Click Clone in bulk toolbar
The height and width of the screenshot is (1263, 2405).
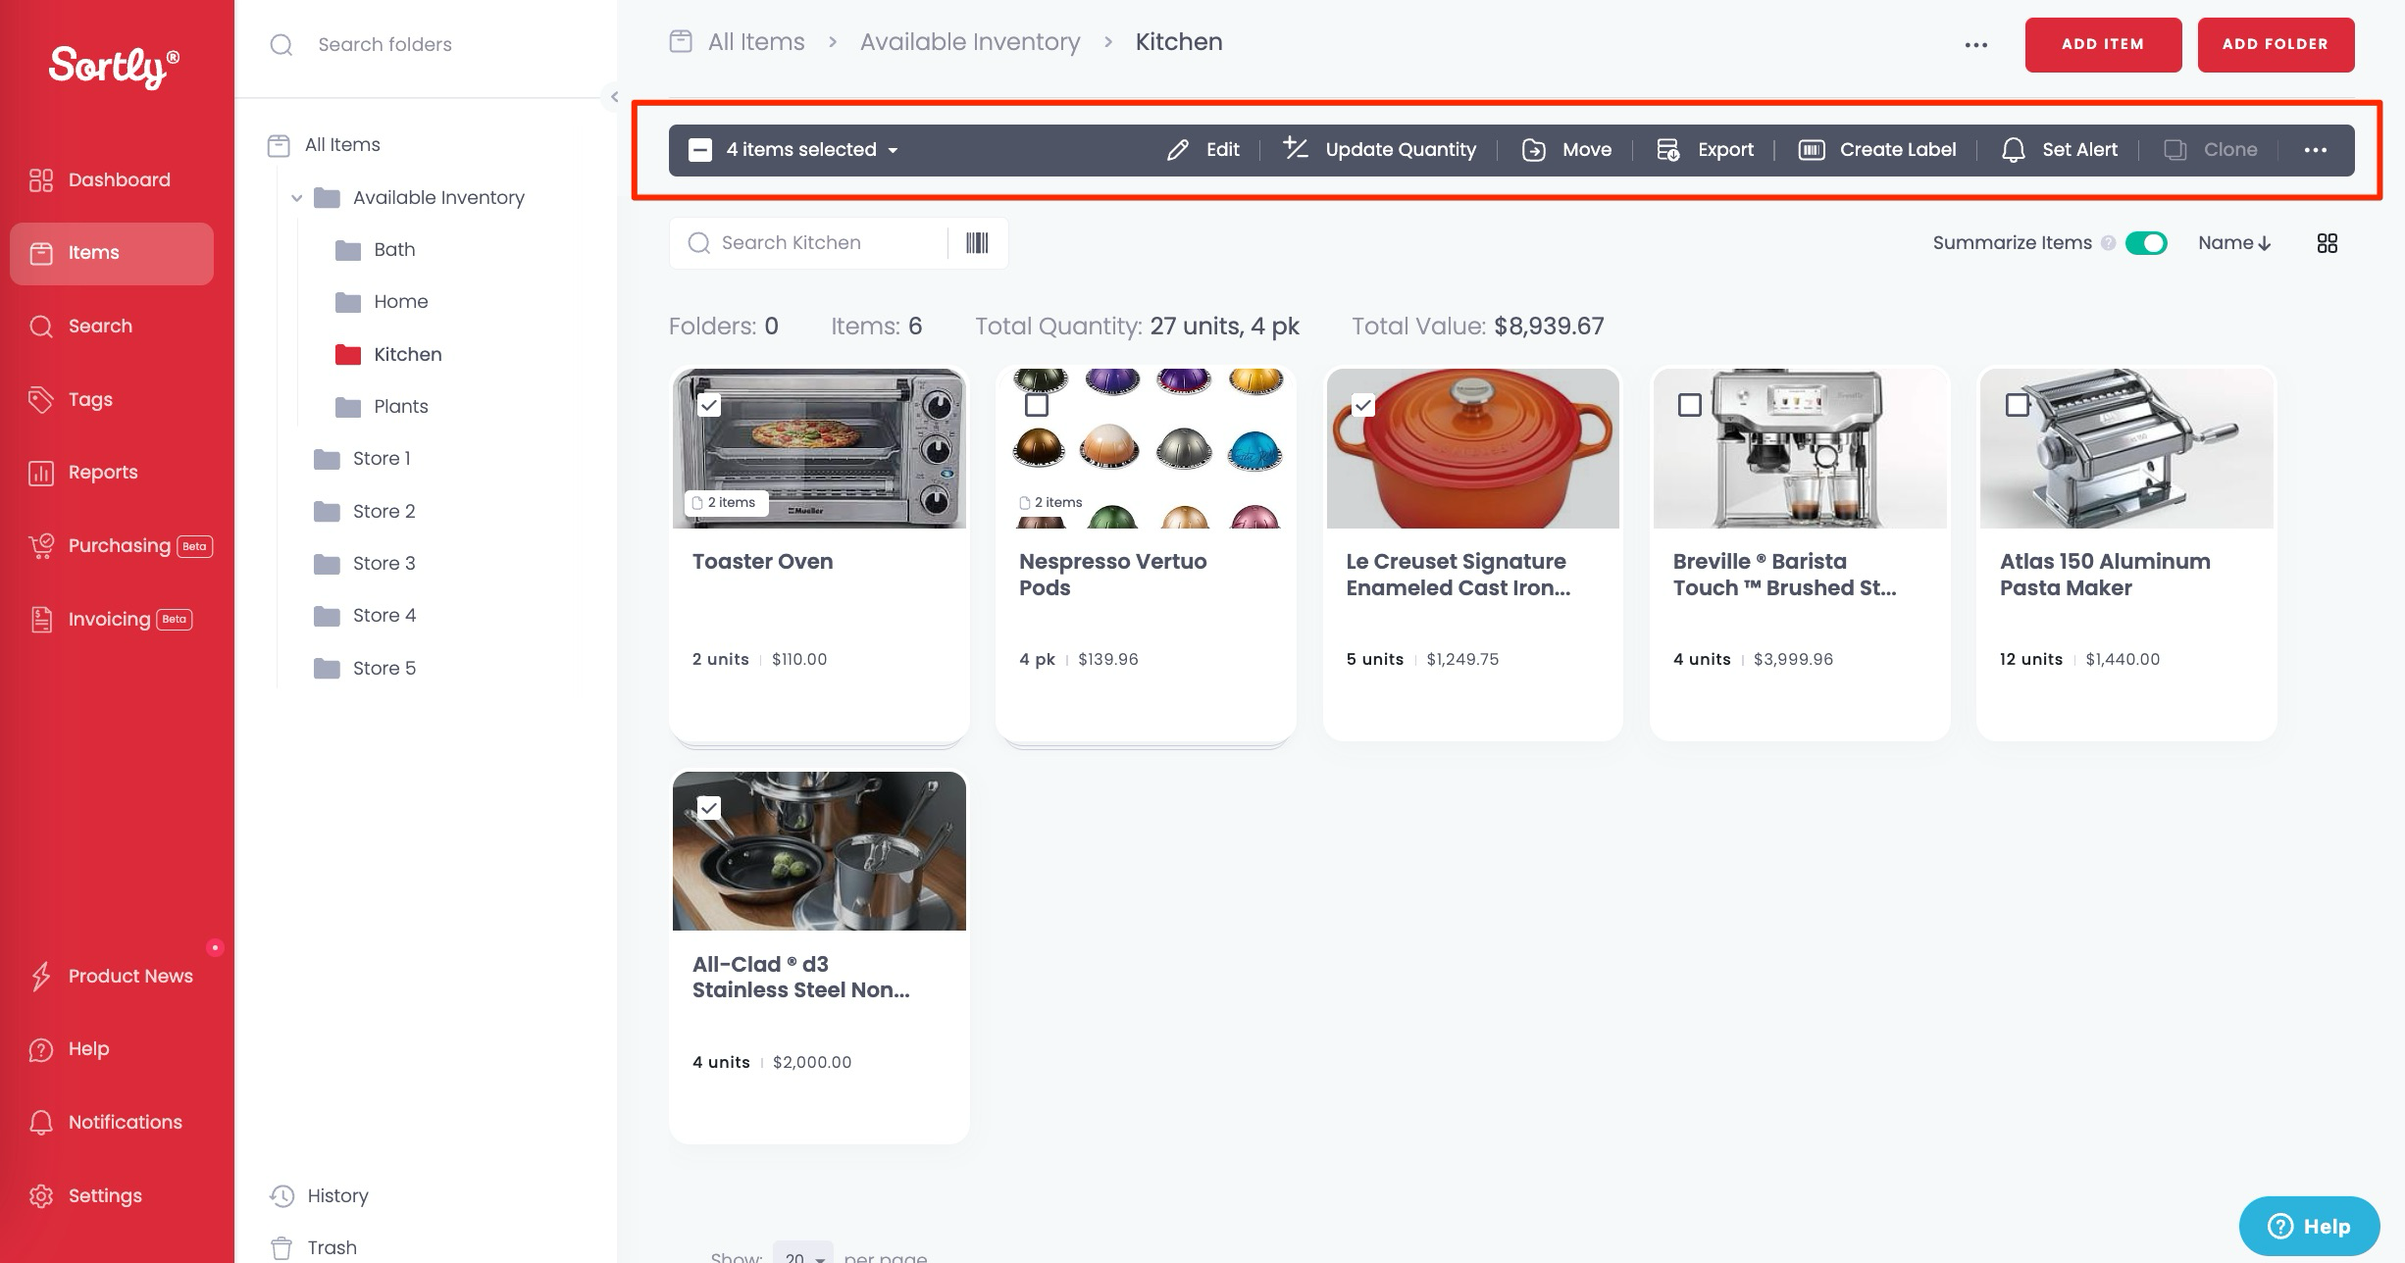(2211, 150)
